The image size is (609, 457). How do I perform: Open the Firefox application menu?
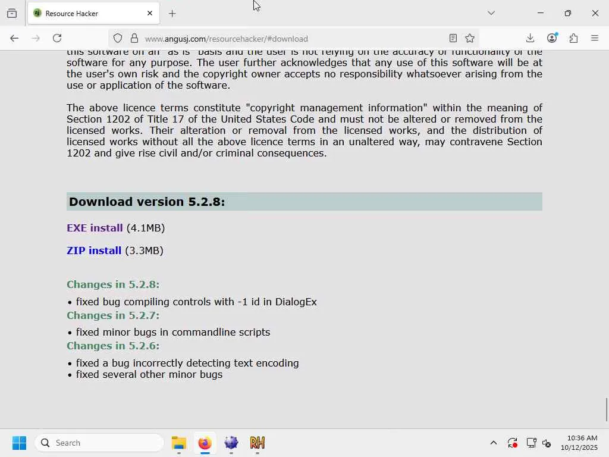coord(595,38)
